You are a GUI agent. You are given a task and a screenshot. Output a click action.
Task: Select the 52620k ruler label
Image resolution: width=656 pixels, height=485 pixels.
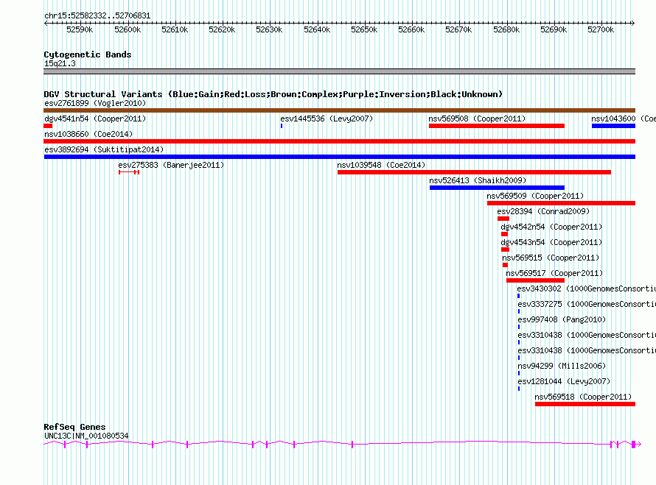click(x=222, y=29)
